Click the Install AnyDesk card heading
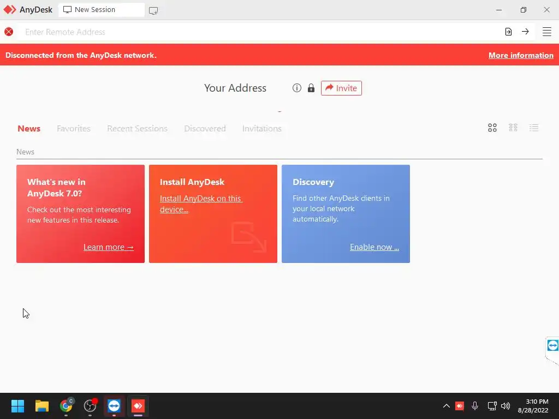Image resolution: width=559 pixels, height=419 pixels. click(x=192, y=182)
